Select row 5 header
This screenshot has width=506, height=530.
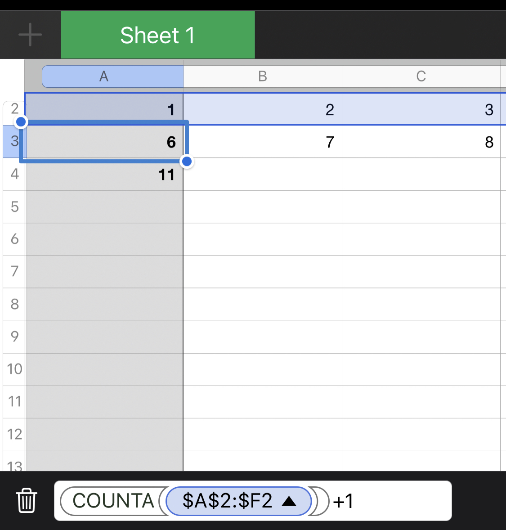pos(15,207)
